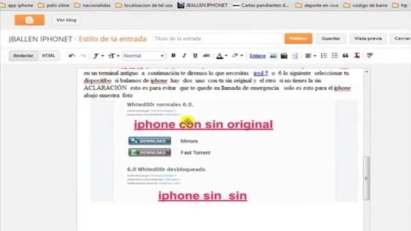411x231 pixels.
Task: Click the 'Whited00r normales 6.0.' heading
Action: (160, 105)
